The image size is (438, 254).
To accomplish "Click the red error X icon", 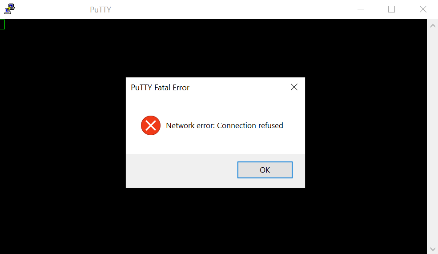I will pyautogui.click(x=151, y=125).
